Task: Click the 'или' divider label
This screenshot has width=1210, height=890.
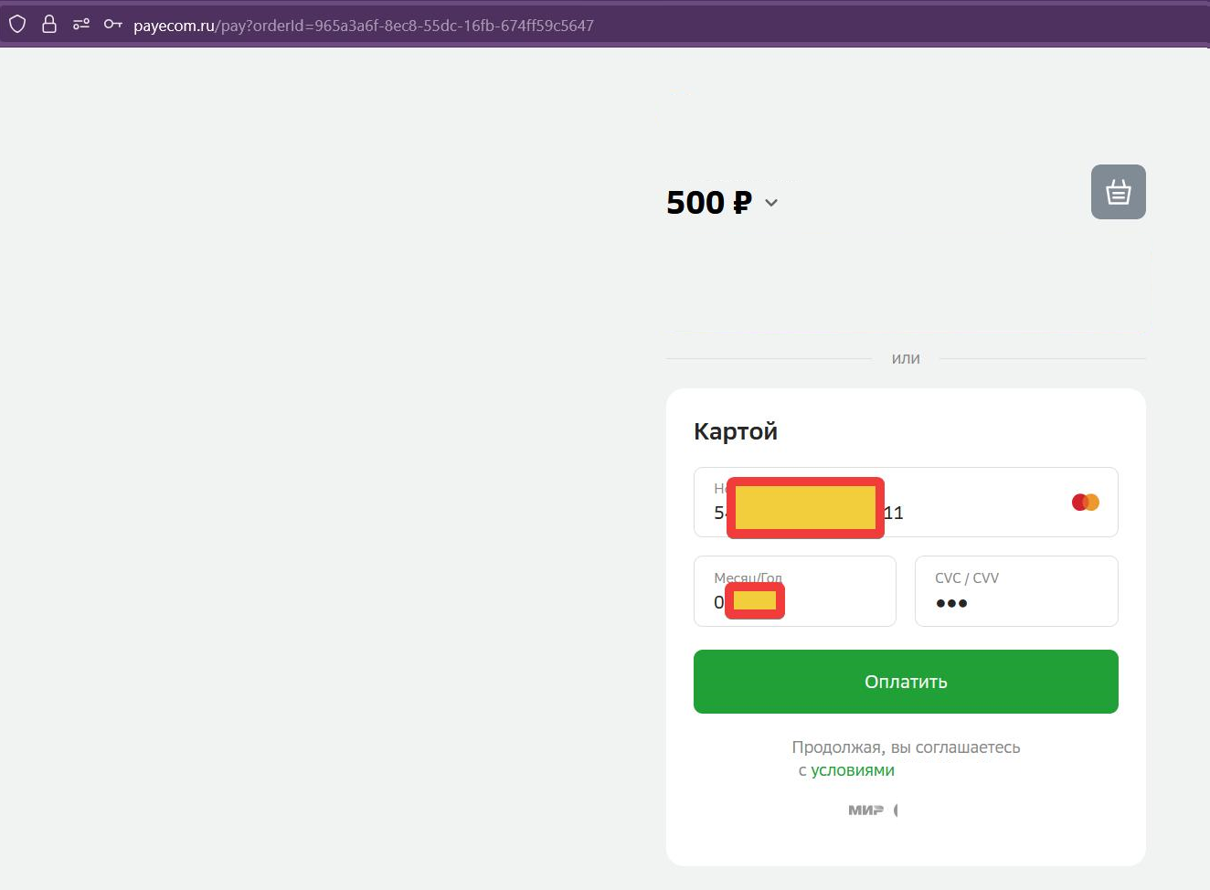Action: click(x=906, y=358)
